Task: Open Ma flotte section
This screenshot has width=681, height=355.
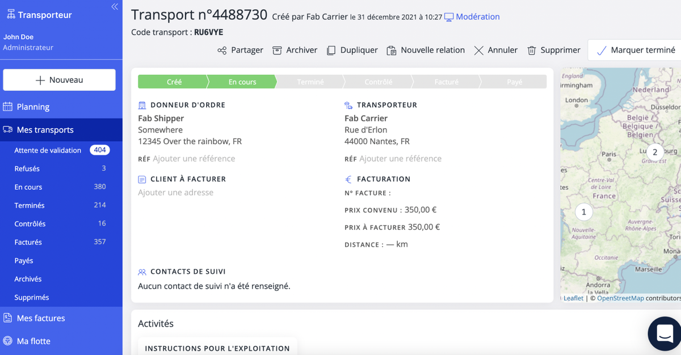Action: click(x=33, y=341)
